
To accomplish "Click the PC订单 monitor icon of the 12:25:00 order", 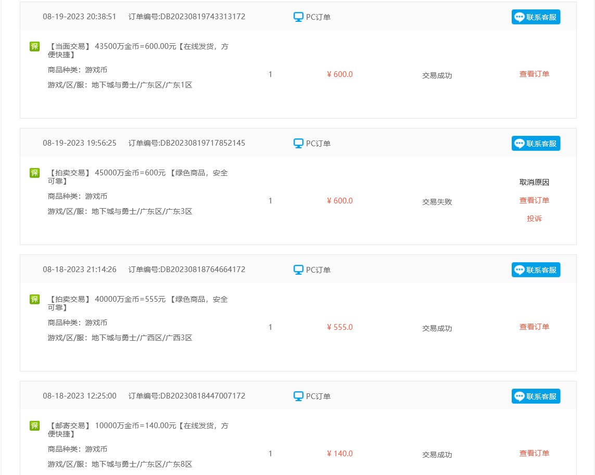I will [x=298, y=396].
